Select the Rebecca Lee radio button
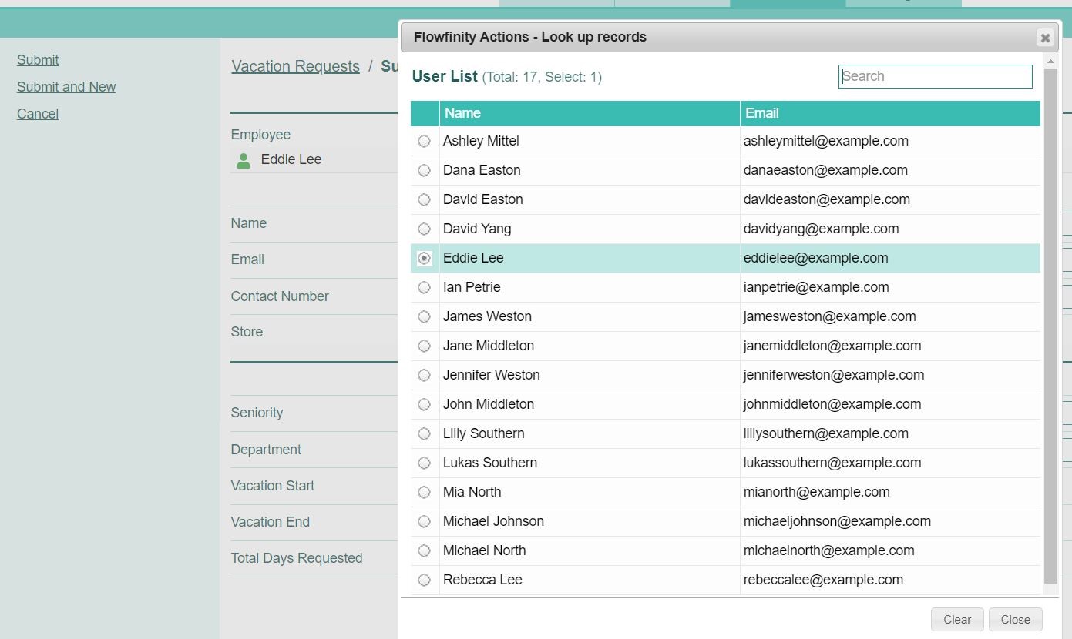Screen dimensions: 1072x639 click(424, 580)
